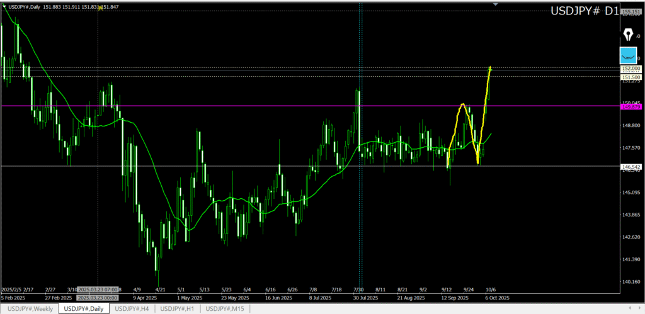Viewport: 645px width, 314px height.
Task: Click the chart shift triangle at top
Action: 496,4
